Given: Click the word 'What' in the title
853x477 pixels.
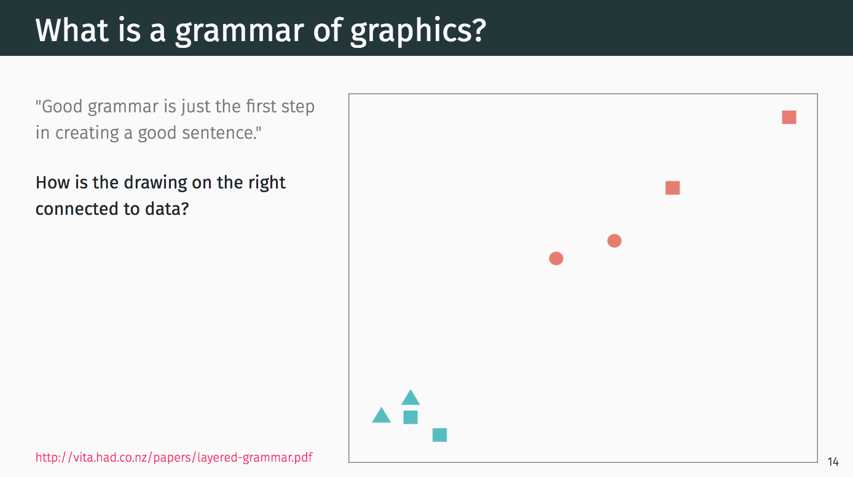Looking at the screenshot, I should [x=71, y=29].
